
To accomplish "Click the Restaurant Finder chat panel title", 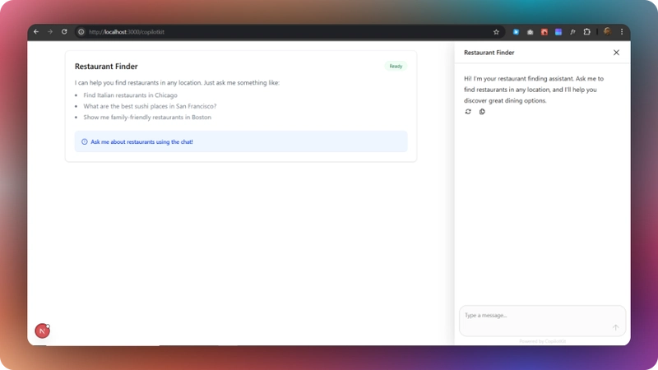I will click(x=489, y=53).
